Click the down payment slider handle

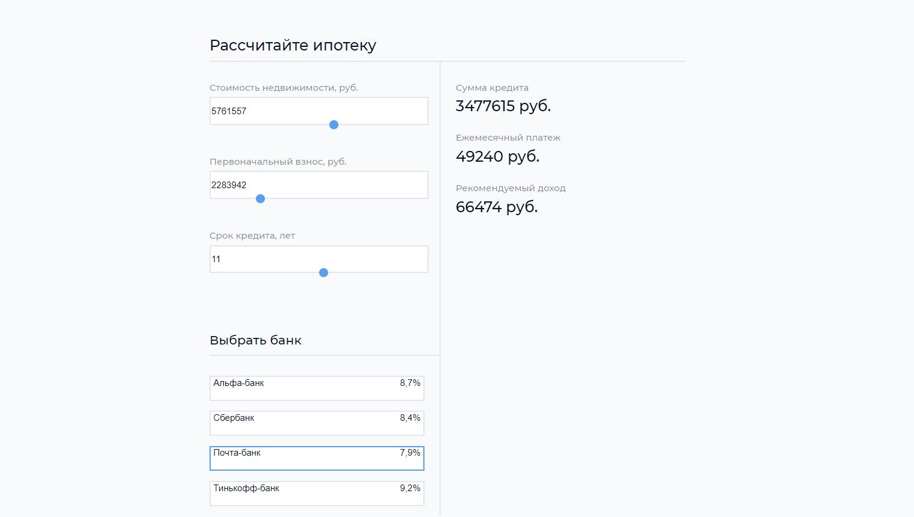(260, 198)
